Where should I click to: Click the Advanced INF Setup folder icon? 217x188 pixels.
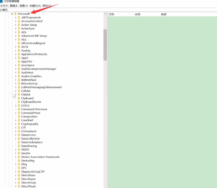tap(19, 36)
